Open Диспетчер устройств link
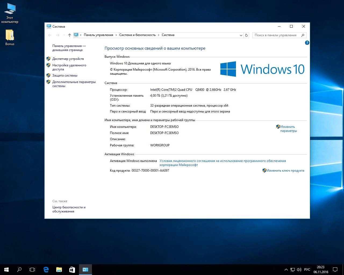Viewport: 344px width, 275px height. [68, 59]
